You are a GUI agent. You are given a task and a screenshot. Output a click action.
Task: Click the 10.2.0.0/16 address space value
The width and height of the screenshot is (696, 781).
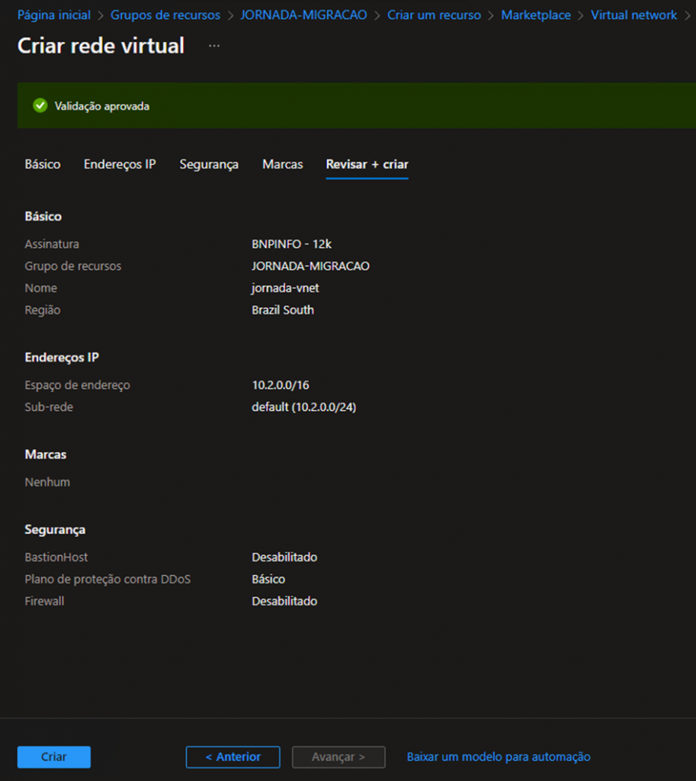(x=279, y=385)
